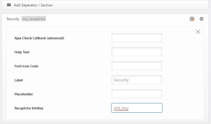Screen dimensions: 211x124
Task: Click the Placeholder label text
Action: (x=24, y=94)
